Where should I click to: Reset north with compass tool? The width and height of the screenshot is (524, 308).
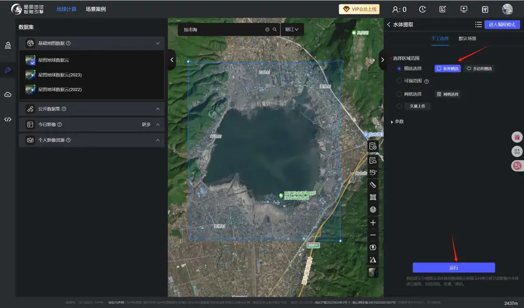click(373, 247)
